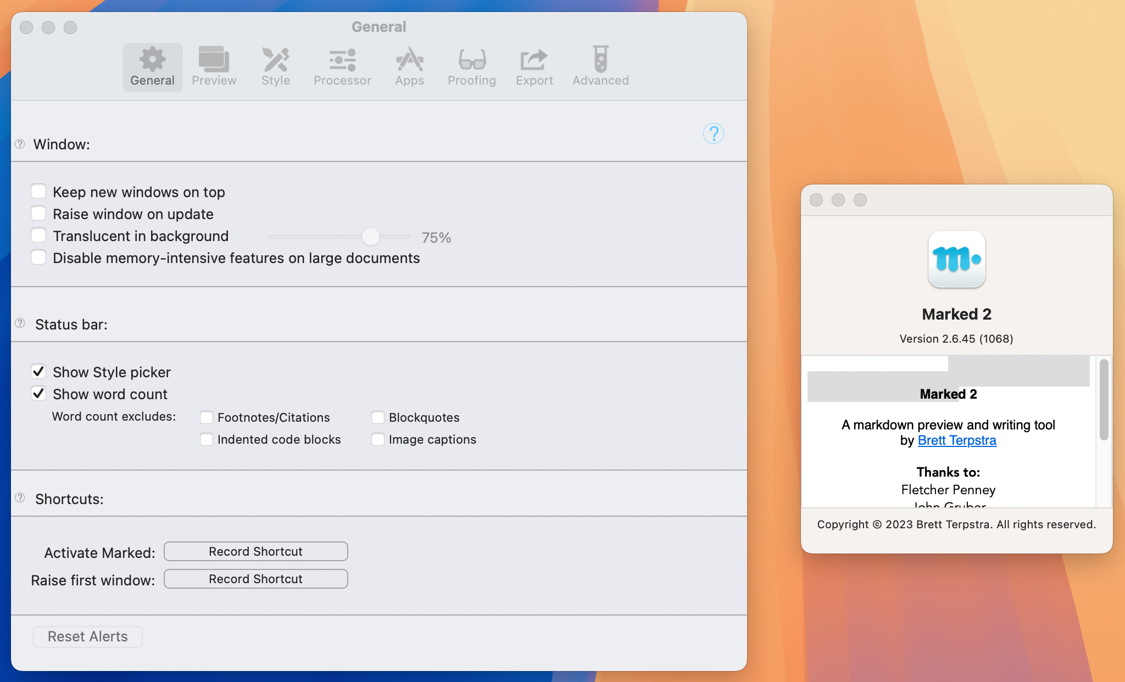Exclude Blockquotes from word count
The height and width of the screenshot is (682, 1125).
[x=378, y=417]
